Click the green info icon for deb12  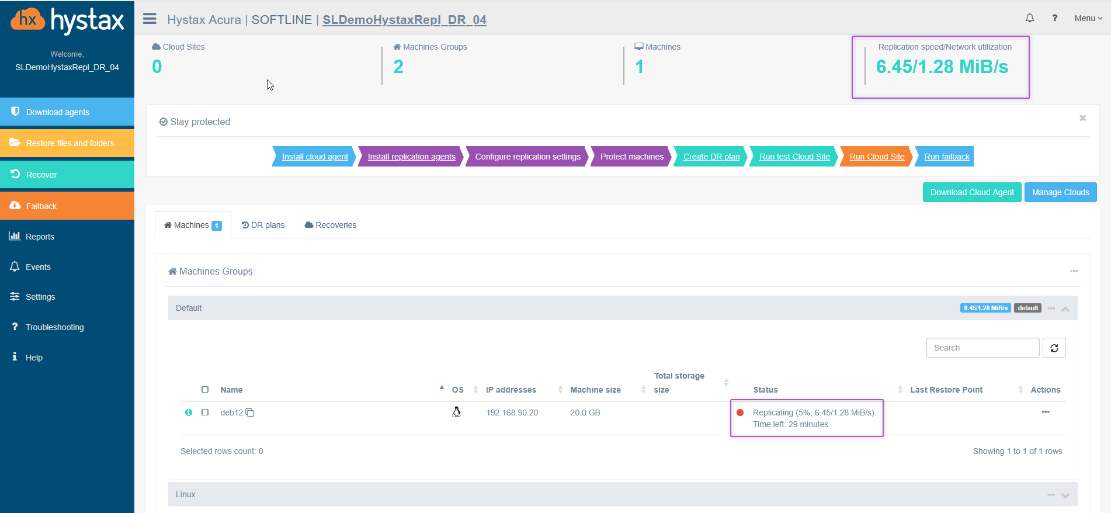[x=189, y=413]
